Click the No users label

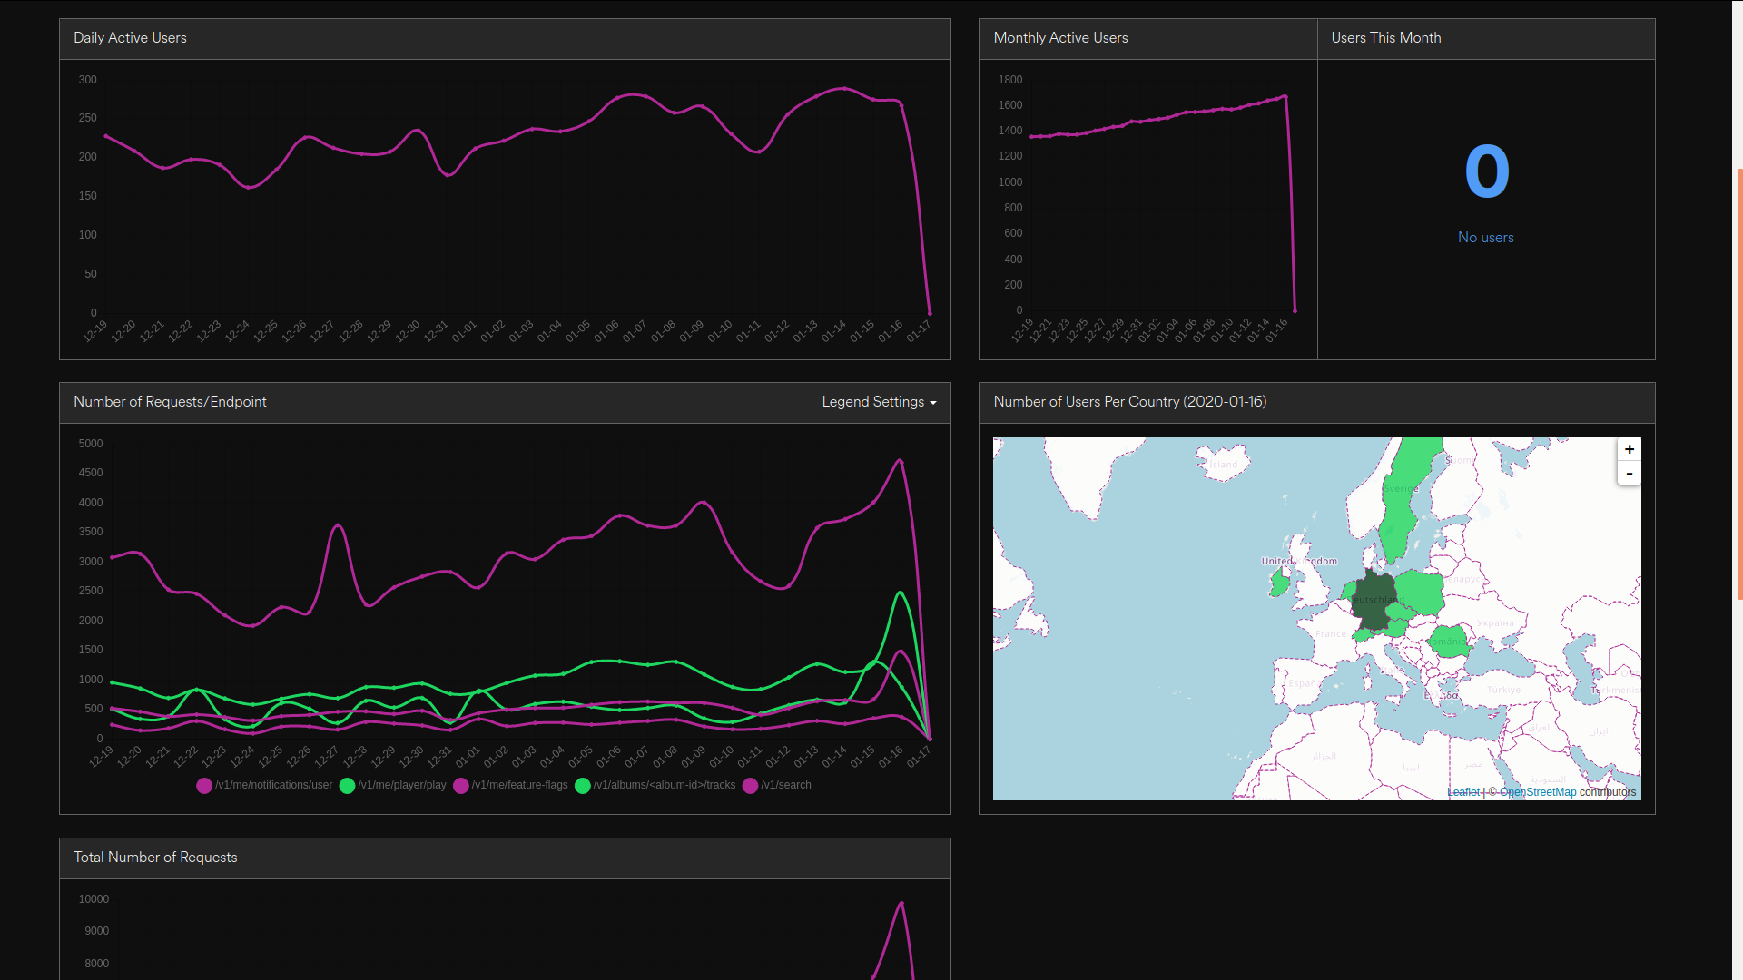pyautogui.click(x=1485, y=238)
